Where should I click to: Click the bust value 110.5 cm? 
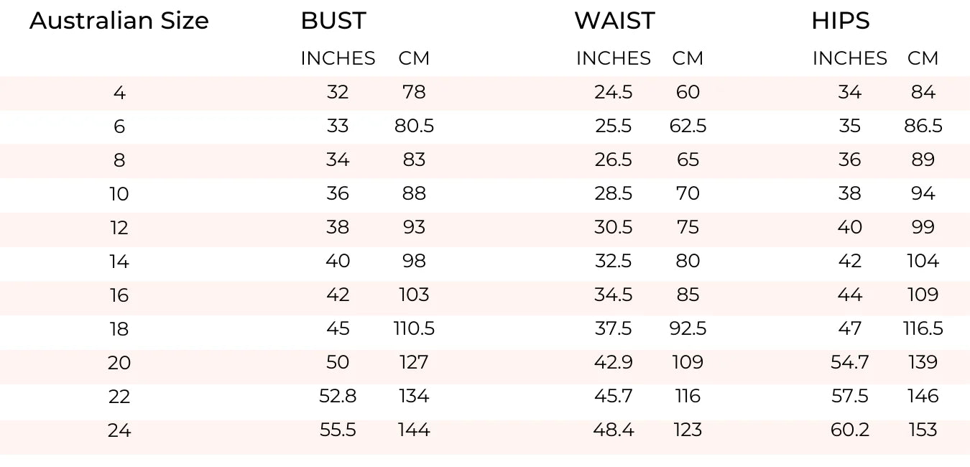415,329
